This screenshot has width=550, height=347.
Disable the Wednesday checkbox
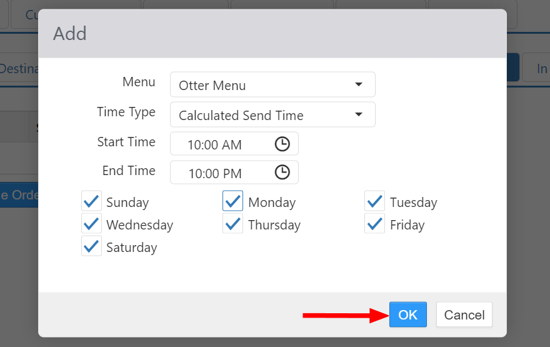[91, 224]
